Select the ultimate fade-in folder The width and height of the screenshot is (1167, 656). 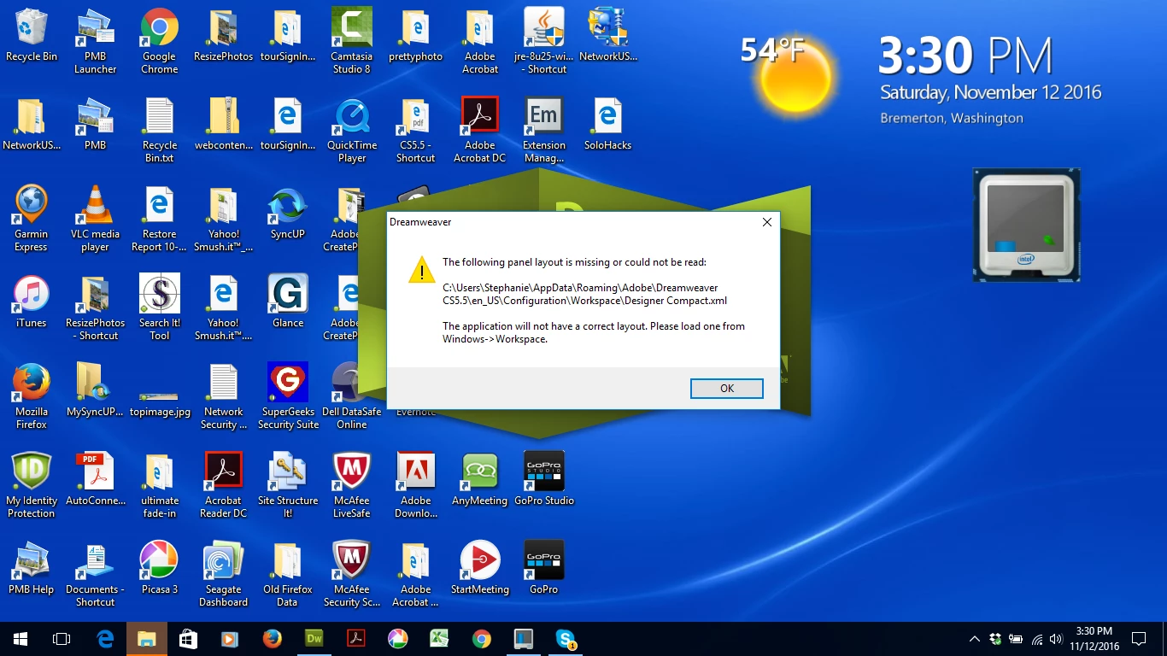pos(160,486)
